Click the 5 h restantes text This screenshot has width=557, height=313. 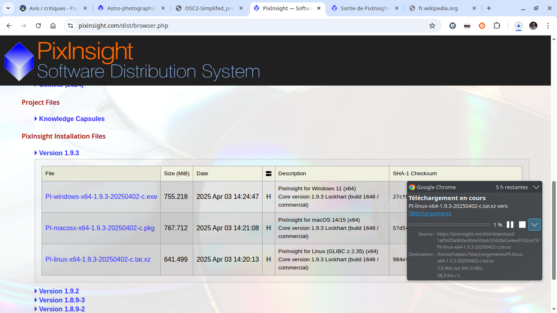point(512,187)
